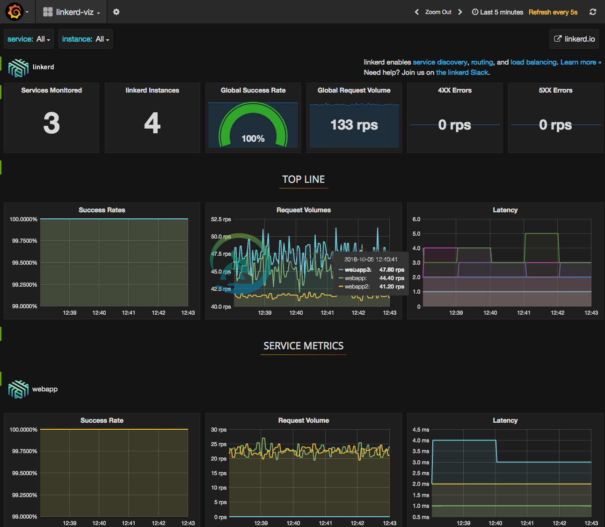Open the Learn more link
The image size is (605, 527).
581,62
